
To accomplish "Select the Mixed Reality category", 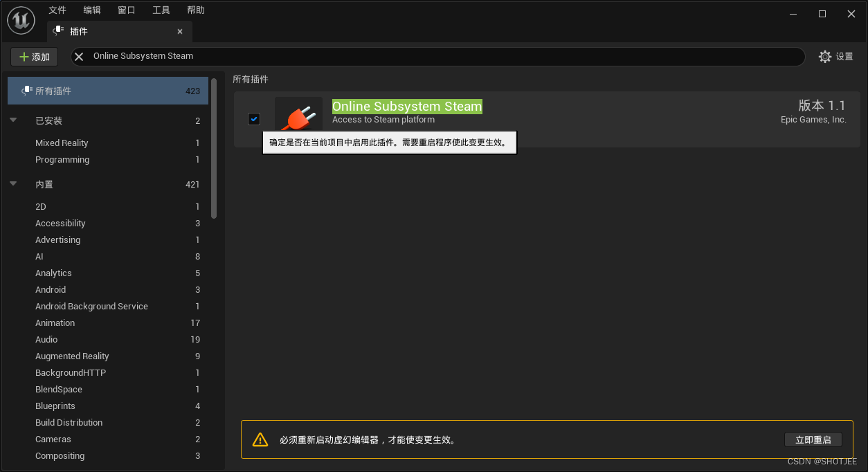I will [108, 143].
